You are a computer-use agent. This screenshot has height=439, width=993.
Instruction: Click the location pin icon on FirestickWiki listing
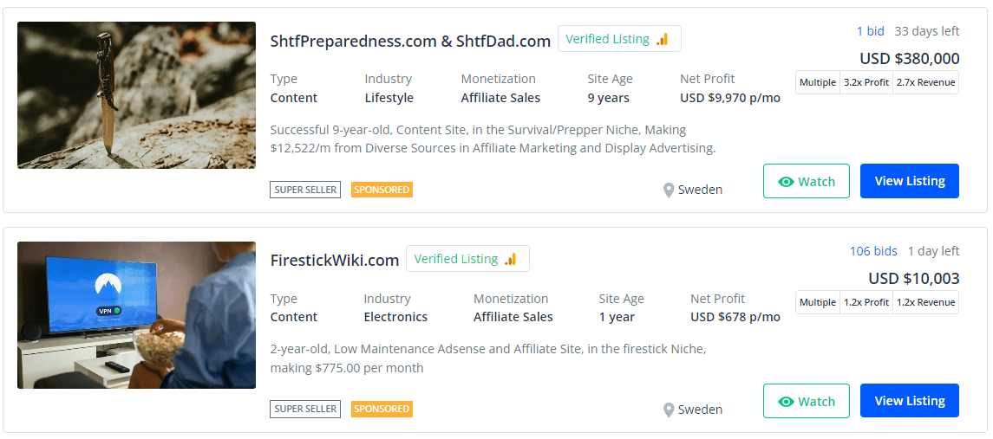(669, 410)
